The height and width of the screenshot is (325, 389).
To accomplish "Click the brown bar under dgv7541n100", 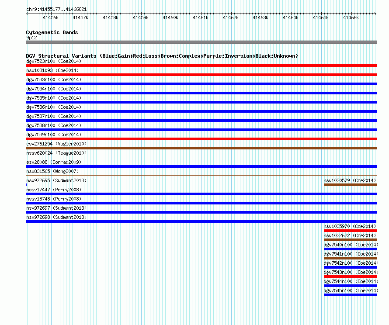I will tap(350, 258).
